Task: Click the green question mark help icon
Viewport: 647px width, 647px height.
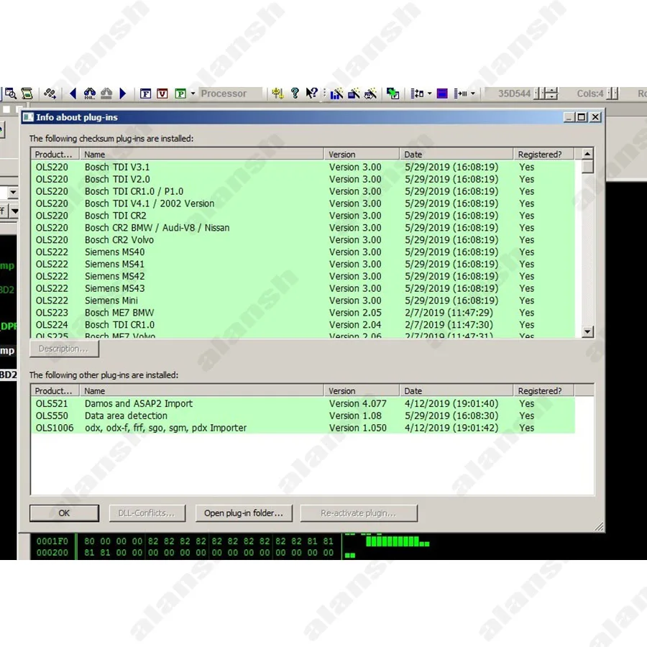Action: click(295, 93)
